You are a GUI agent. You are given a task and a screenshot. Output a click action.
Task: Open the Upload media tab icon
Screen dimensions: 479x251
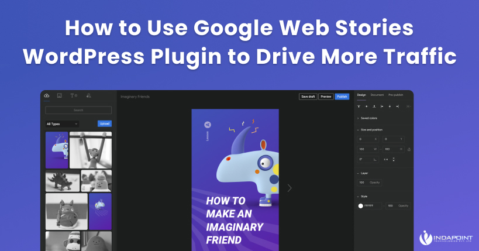tap(47, 95)
